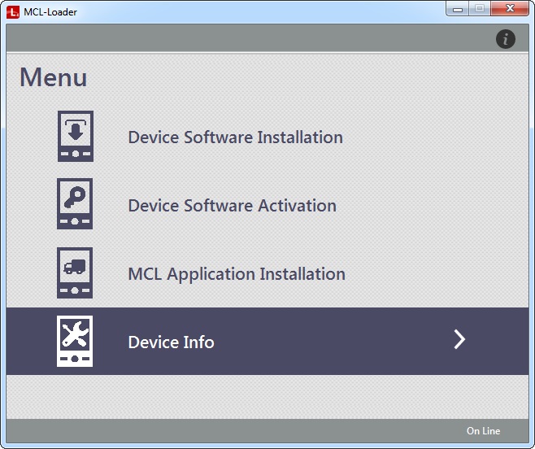Click the MCL-Loader logo in title bar

pyautogui.click(x=13, y=11)
